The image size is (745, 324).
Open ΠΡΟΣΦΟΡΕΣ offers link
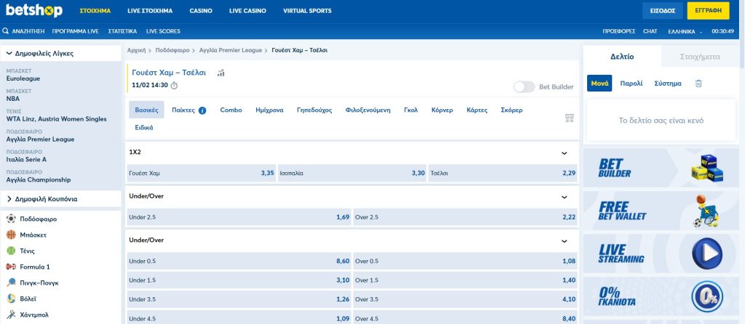[x=619, y=31]
